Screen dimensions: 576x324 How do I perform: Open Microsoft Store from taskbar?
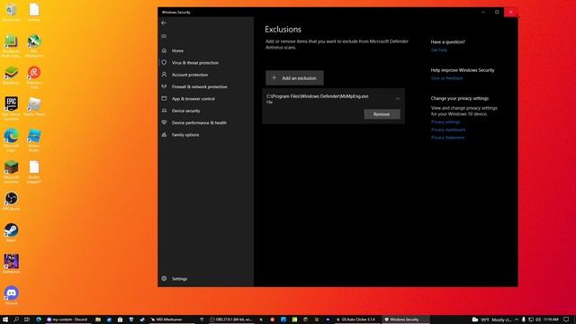120,319
